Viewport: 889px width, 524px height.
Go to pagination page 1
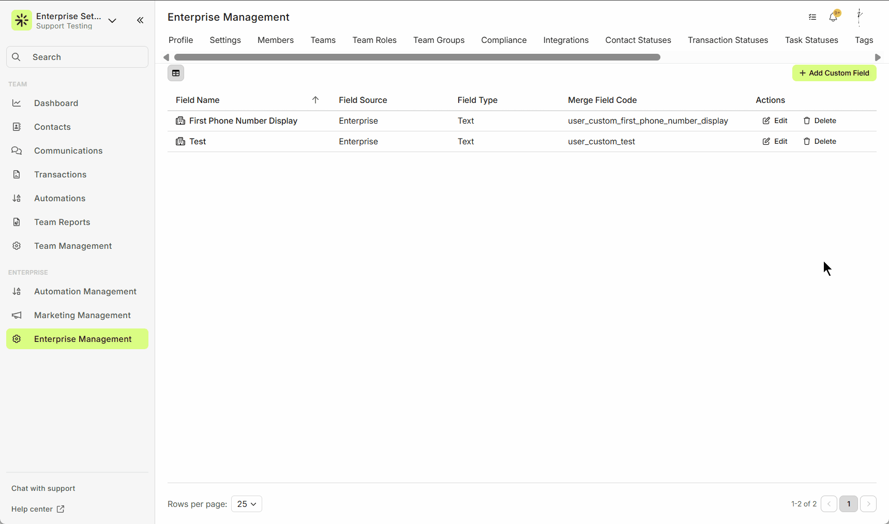point(848,504)
